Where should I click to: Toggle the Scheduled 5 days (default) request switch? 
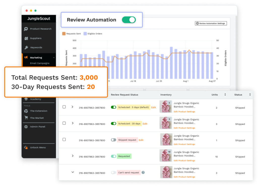114,107
